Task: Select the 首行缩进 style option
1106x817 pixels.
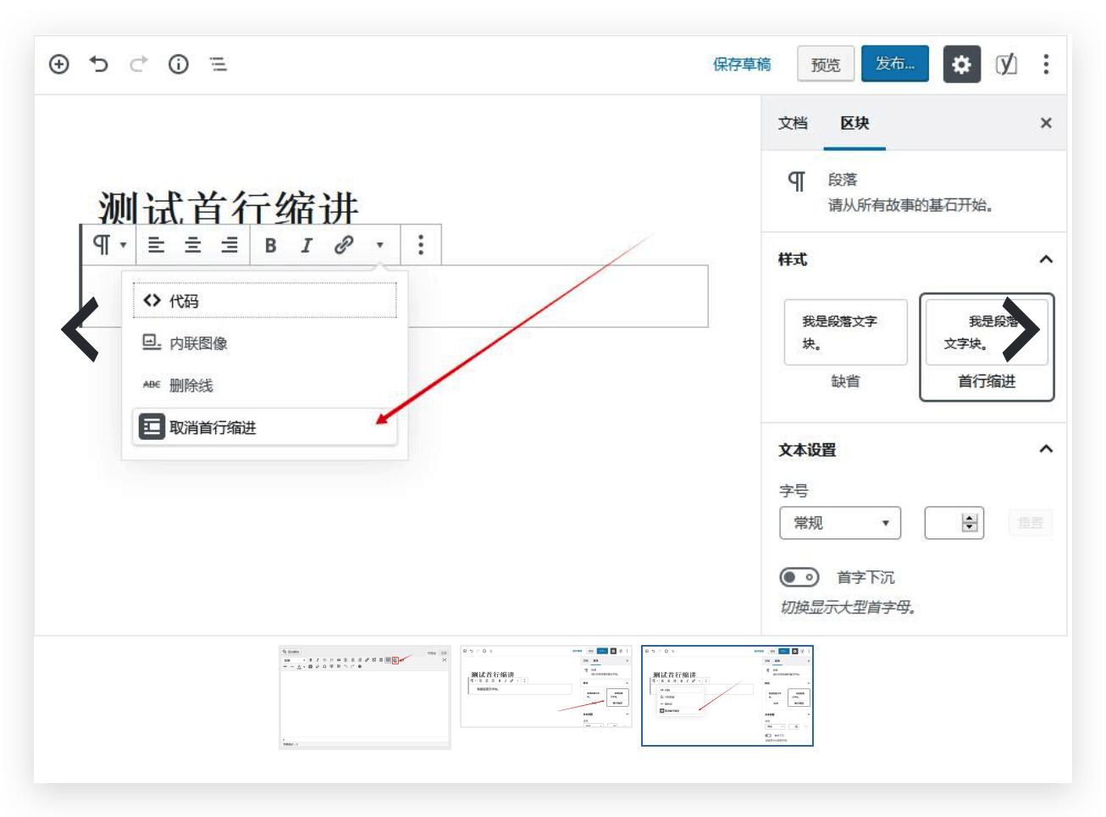Action: click(x=987, y=347)
